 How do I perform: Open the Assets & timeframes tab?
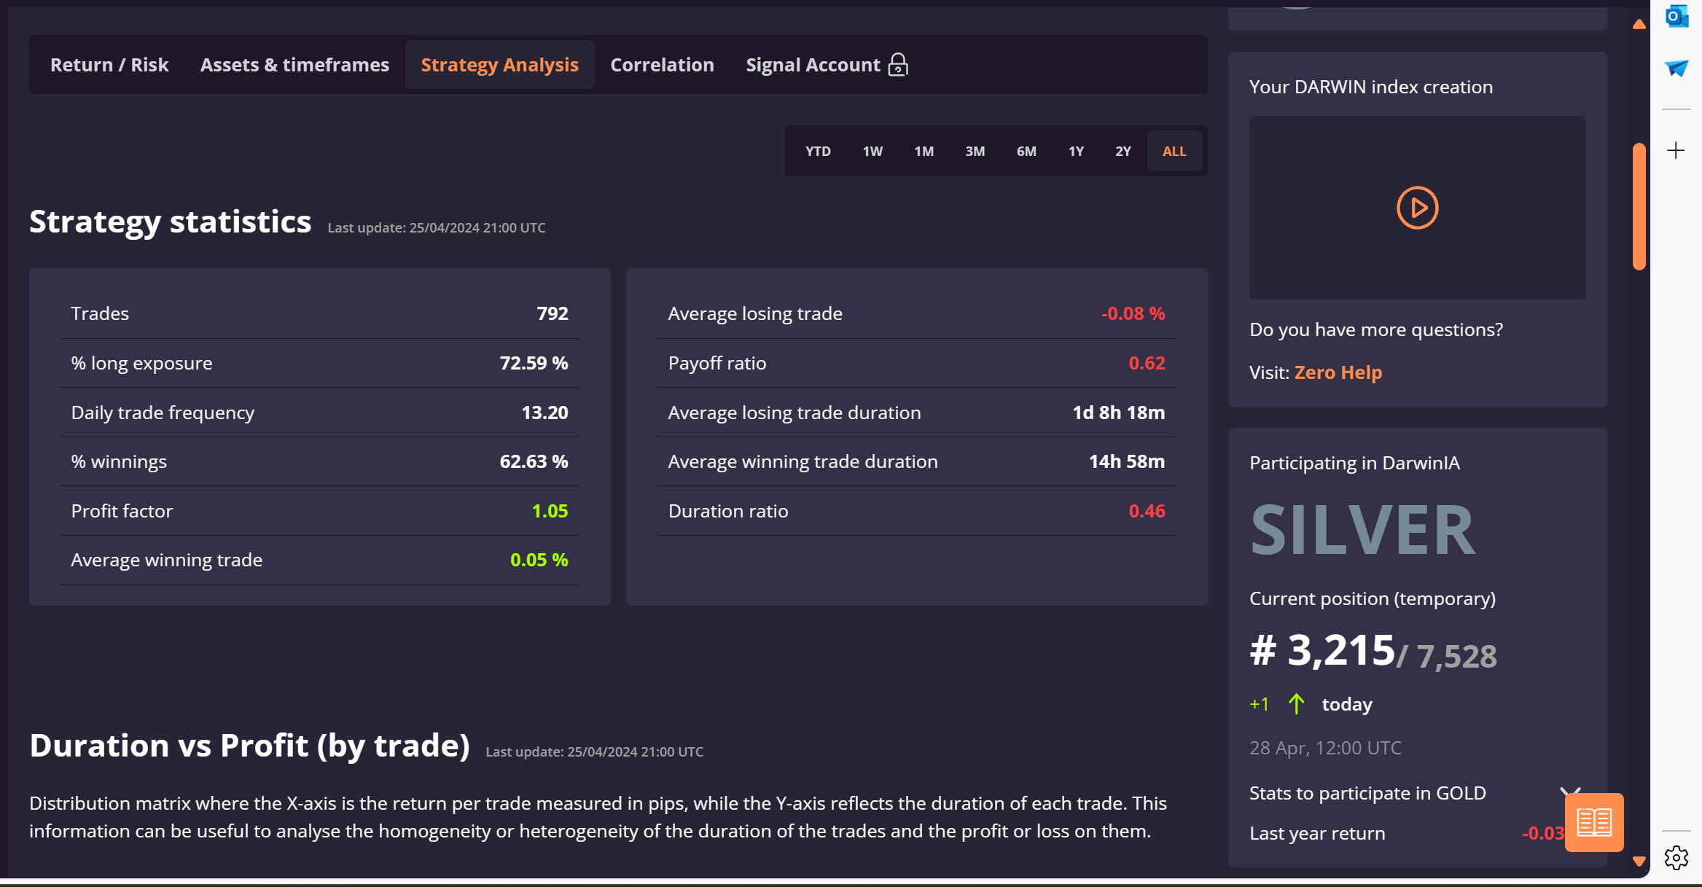coord(294,65)
